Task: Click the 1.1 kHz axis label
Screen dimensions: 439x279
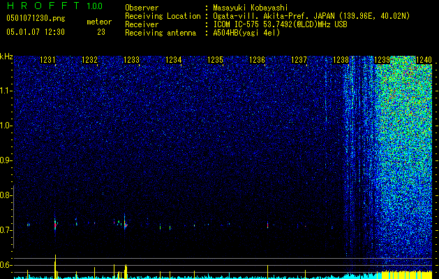Action: pyautogui.click(x=6, y=91)
